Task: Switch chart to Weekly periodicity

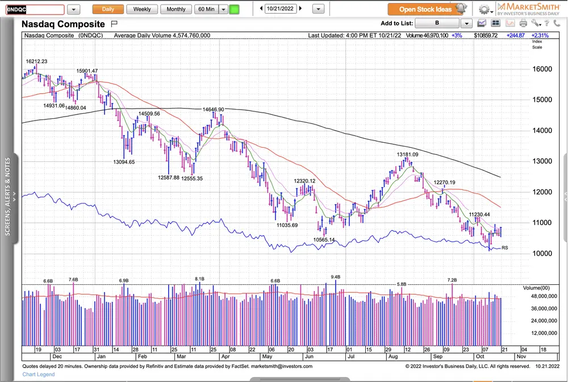Action: (142, 10)
